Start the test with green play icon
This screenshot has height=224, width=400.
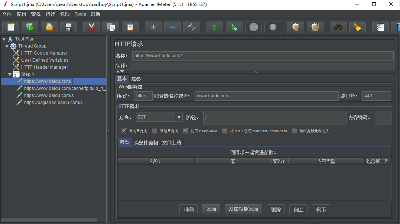click(215, 27)
